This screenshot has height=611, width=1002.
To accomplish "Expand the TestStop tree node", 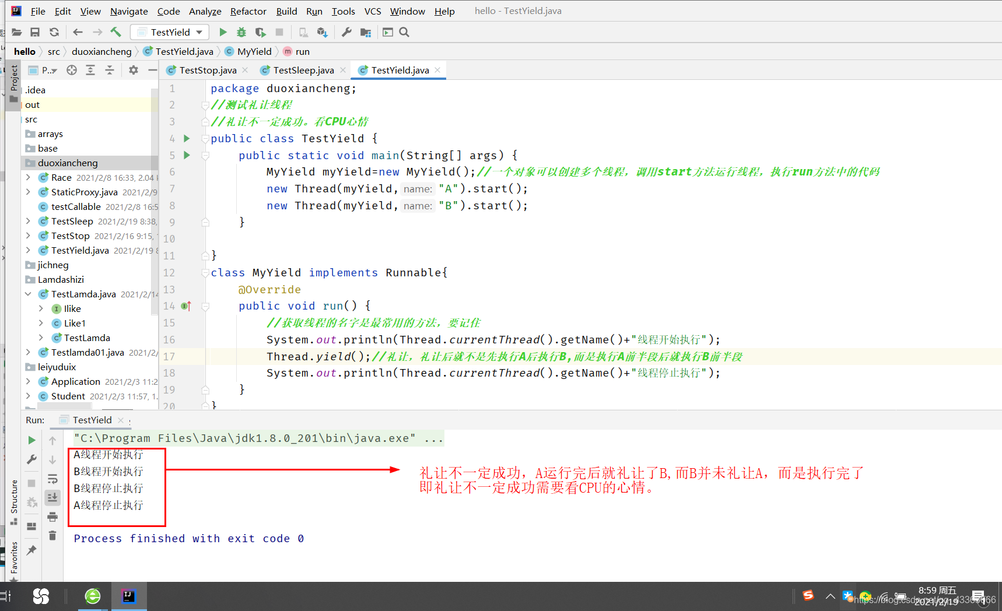I will coord(28,236).
